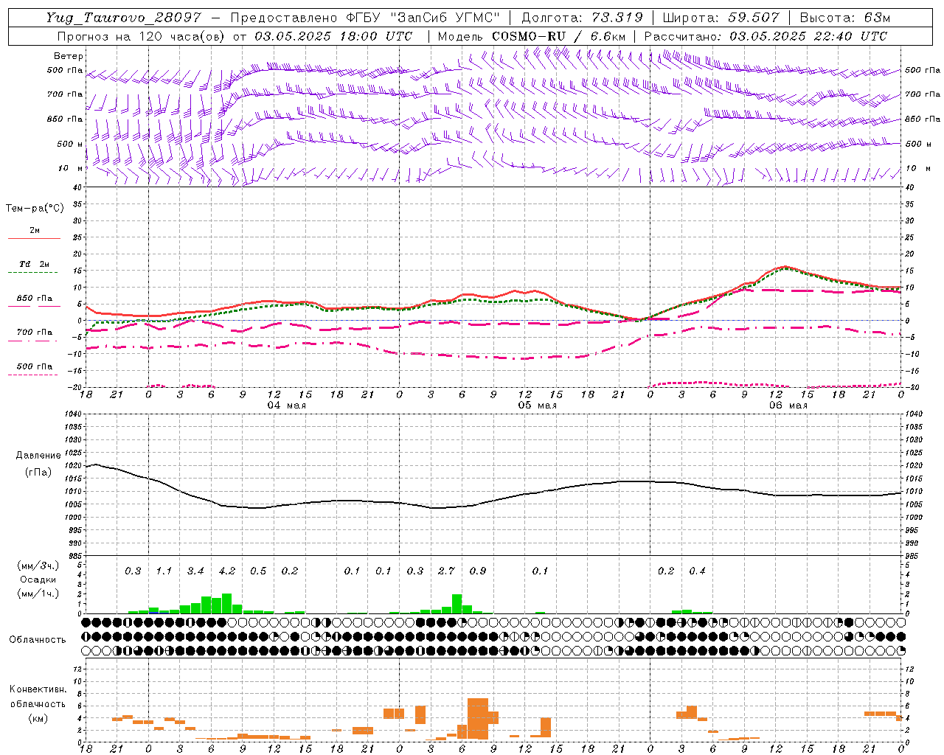Click the Давление pressure panel label

(x=38, y=456)
